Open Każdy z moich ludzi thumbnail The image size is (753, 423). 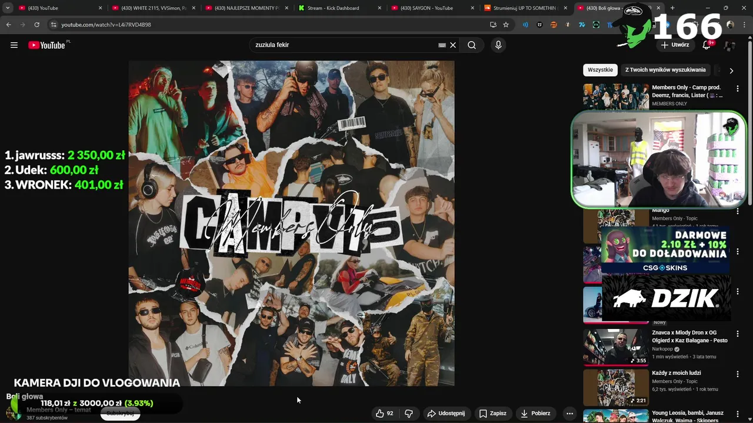coord(616,387)
